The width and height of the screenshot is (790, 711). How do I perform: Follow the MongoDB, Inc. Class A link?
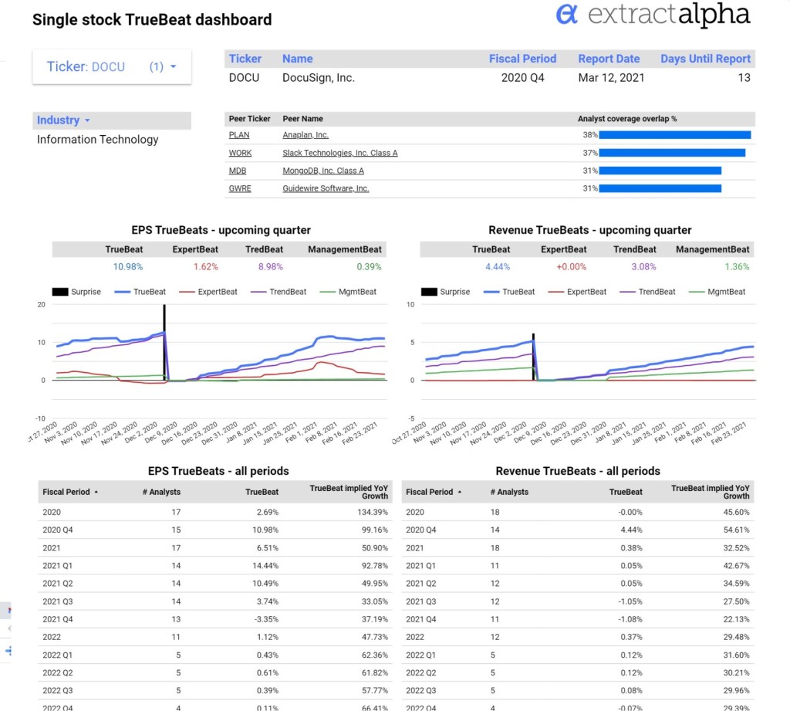pos(323,171)
